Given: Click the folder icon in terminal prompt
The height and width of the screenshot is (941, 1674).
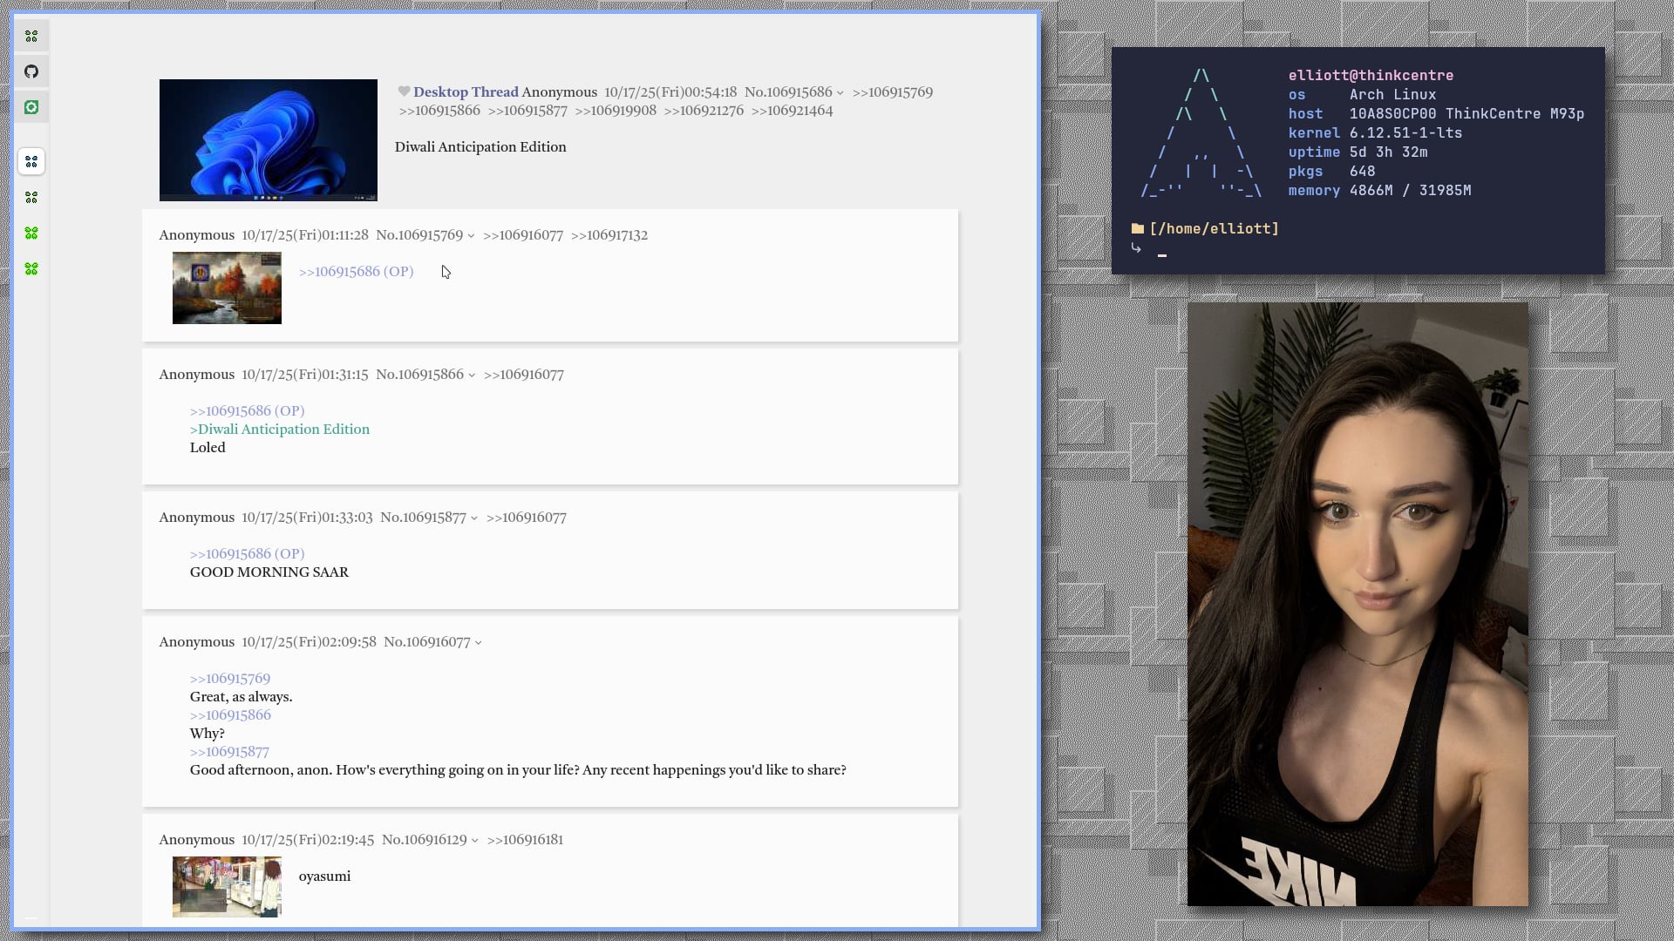Looking at the screenshot, I should (1137, 228).
